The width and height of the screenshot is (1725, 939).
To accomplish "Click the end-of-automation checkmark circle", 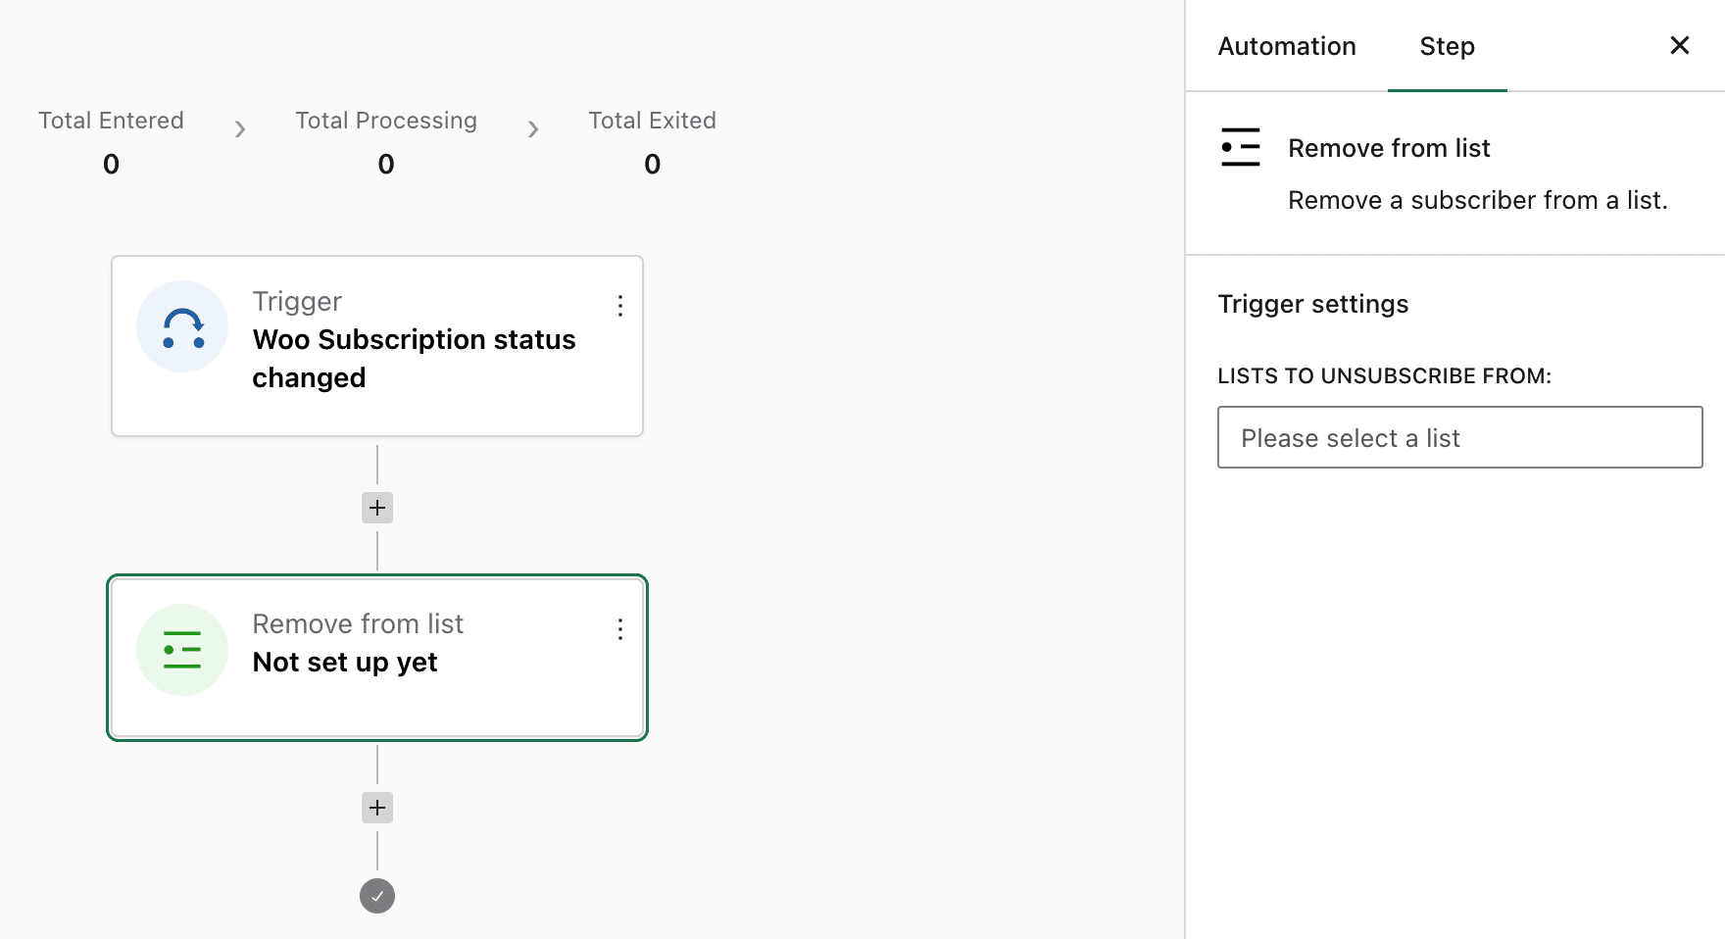I will 377,896.
